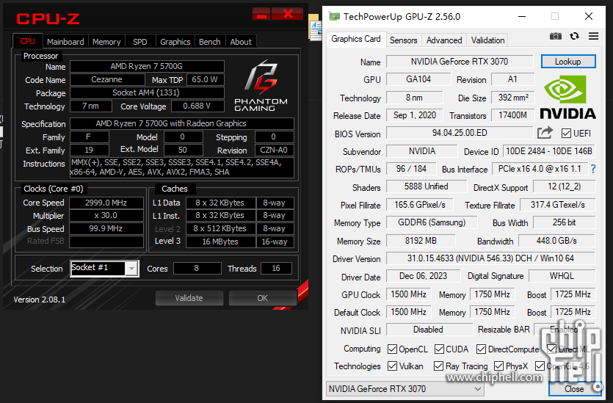Click the OK button in CPU-Z

coord(262,298)
